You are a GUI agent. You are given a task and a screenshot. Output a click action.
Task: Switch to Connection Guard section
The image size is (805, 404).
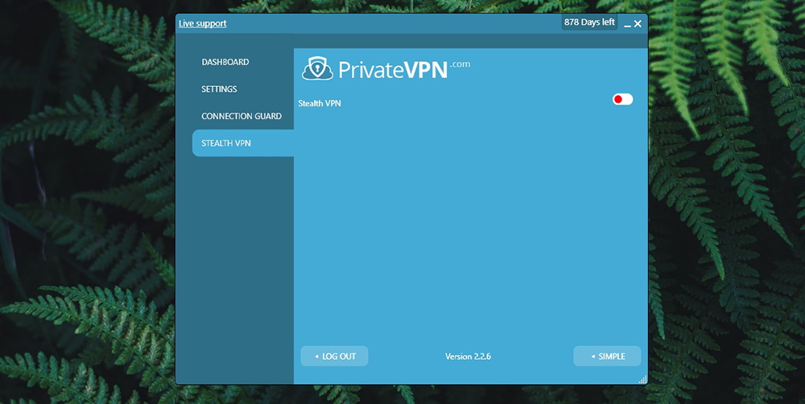point(242,116)
